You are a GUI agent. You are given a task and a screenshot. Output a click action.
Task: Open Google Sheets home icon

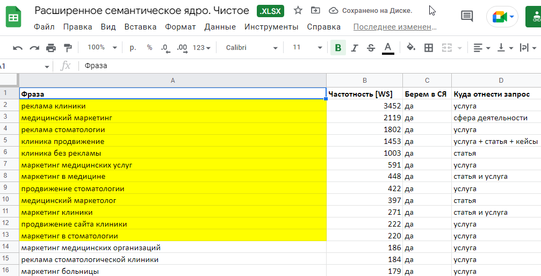click(13, 17)
